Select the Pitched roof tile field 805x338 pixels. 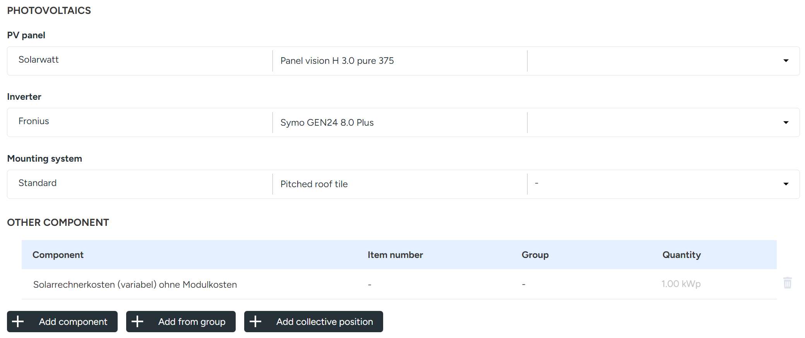click(x=399, y=184)
